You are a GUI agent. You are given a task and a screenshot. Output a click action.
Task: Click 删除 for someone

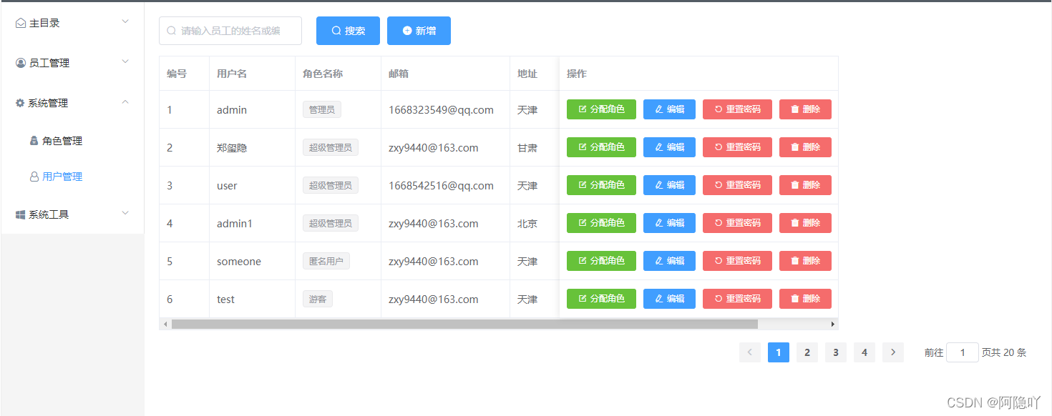coord(805,261)
